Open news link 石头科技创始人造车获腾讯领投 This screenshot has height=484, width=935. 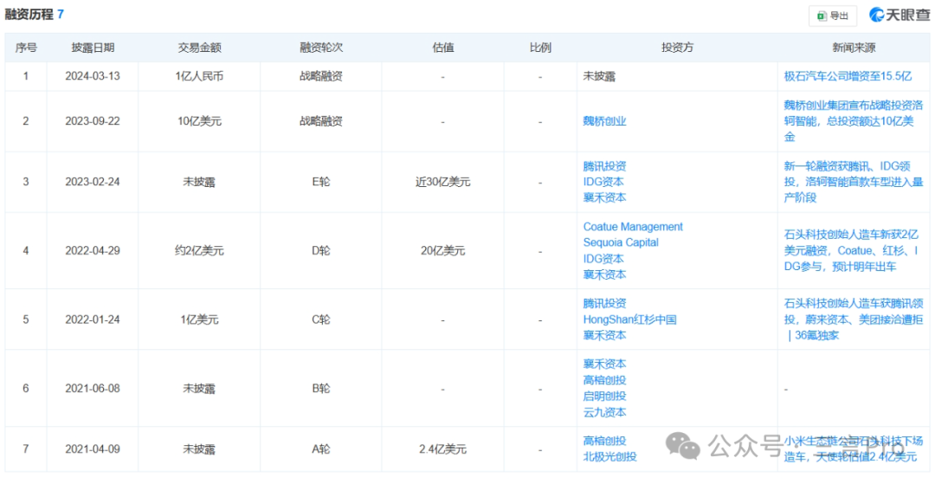[854, 319]
